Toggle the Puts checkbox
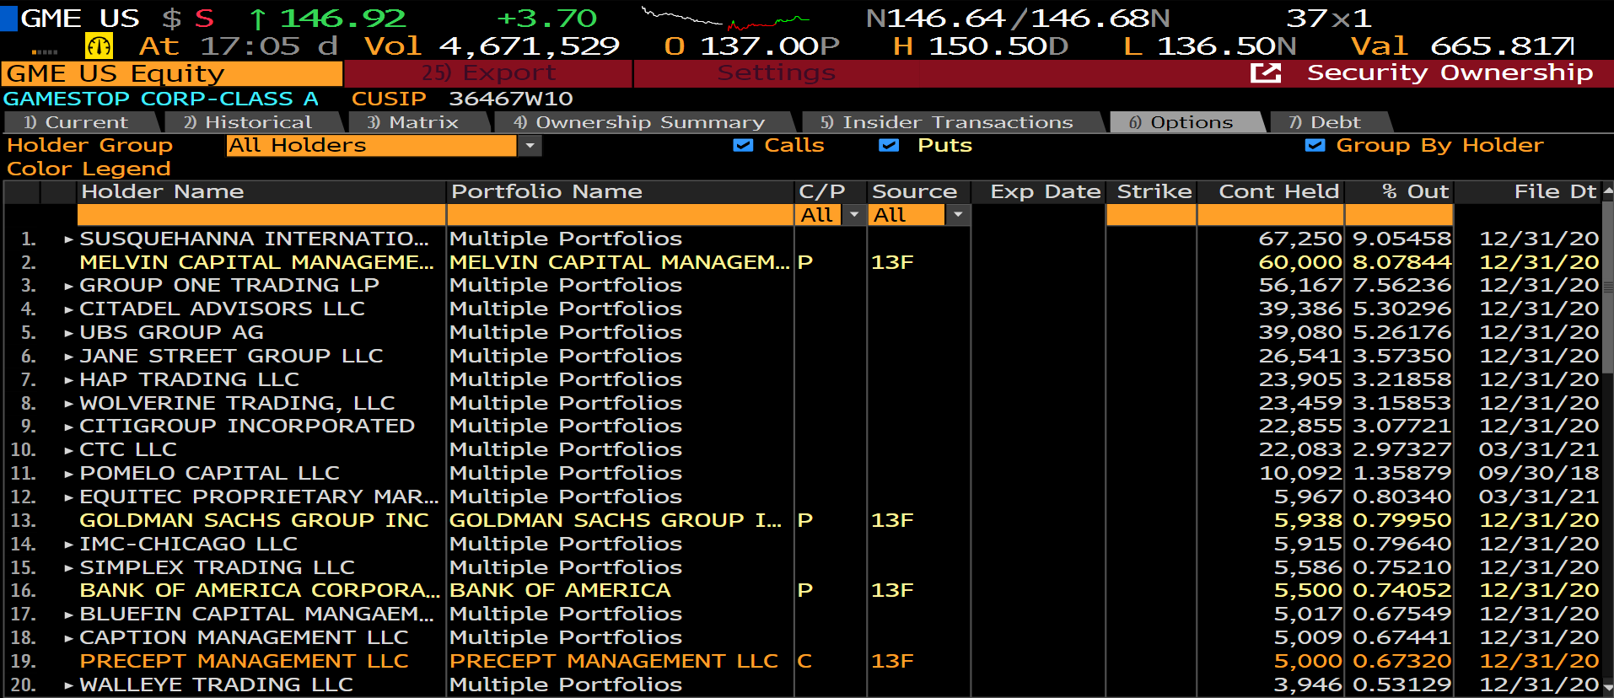Viewport: 1614px width, 698px height. tap(889, 145)
